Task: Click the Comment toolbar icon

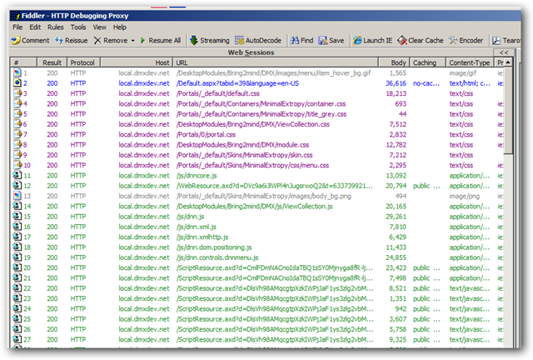Action: tap(16, 41)
